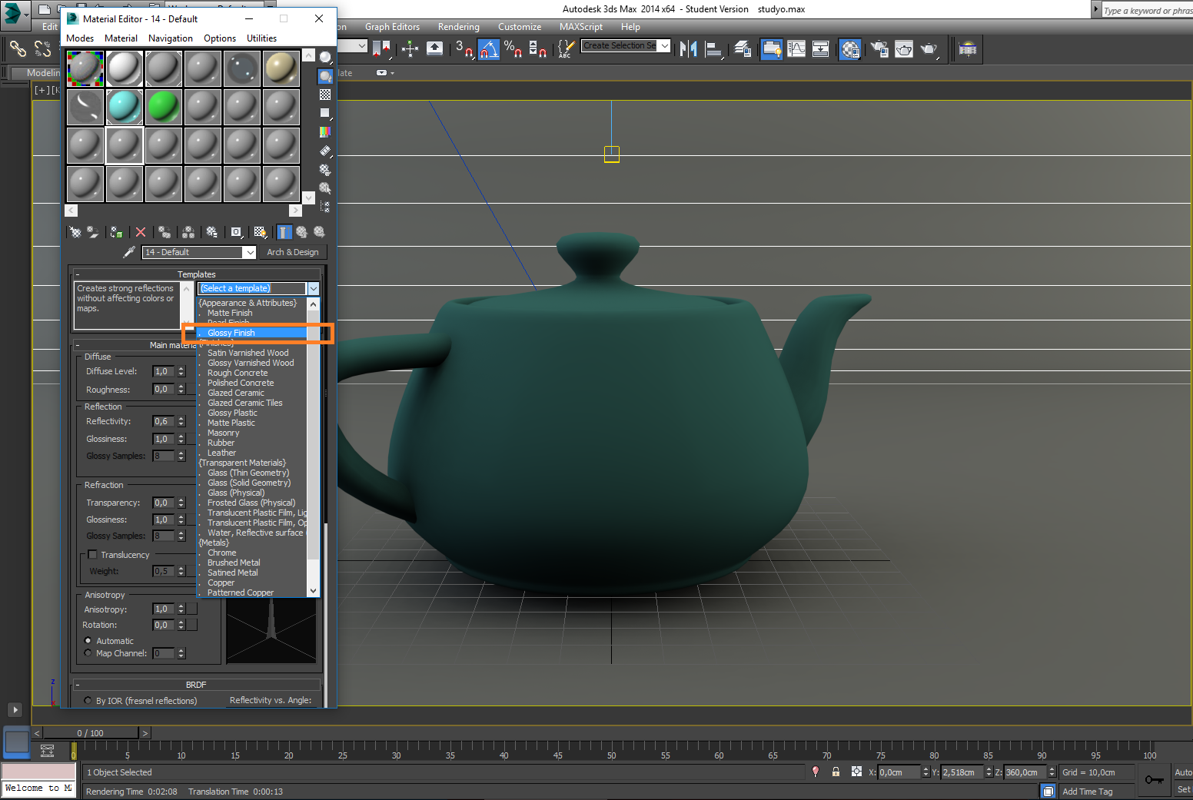Select green material sample slot

pyautogui.click(x=163, y=107)
